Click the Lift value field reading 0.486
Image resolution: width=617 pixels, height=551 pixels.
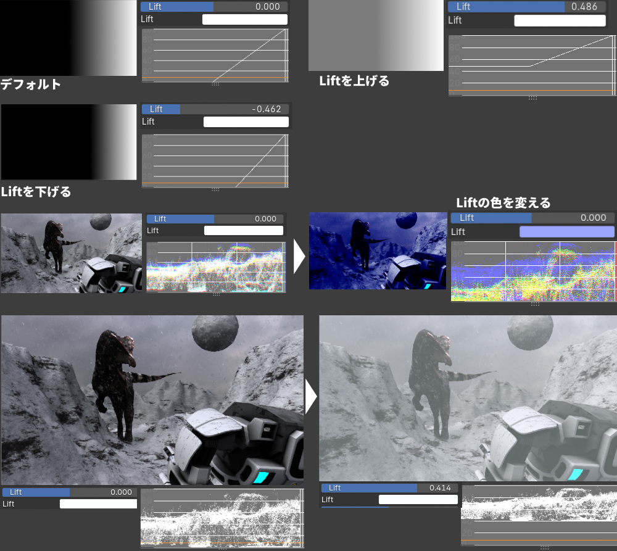pyautogui.click(x=584, y=6)
